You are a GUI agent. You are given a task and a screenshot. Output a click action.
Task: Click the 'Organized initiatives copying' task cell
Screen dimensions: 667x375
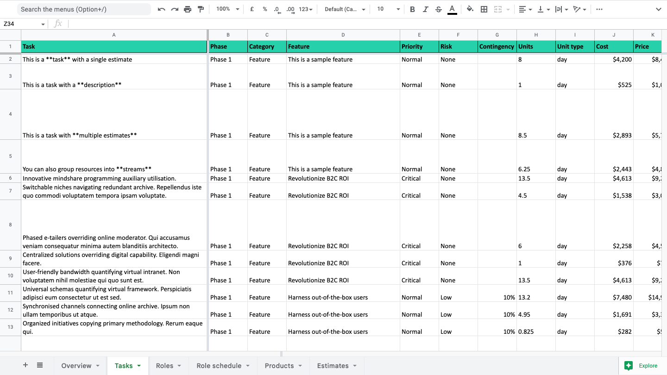click(114, 328)
